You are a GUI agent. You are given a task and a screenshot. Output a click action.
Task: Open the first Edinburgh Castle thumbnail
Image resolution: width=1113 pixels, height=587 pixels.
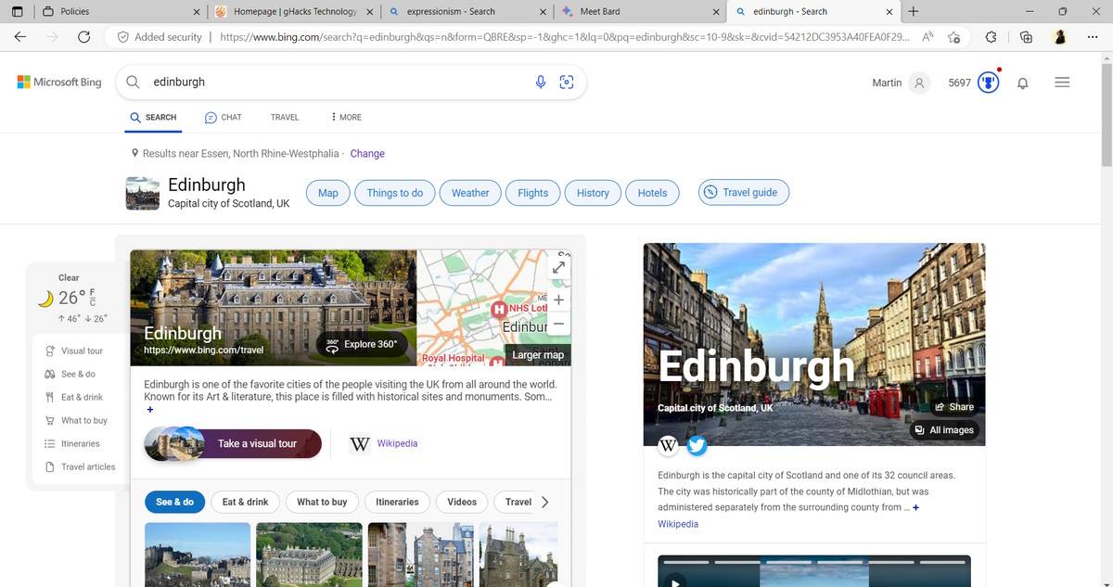click(x=197, y=556)
